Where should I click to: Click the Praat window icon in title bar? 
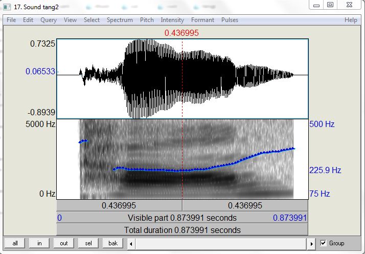click(x=7, y=7)
